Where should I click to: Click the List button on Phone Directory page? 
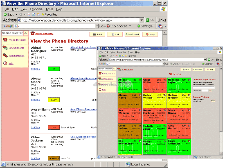pos(115,34)
